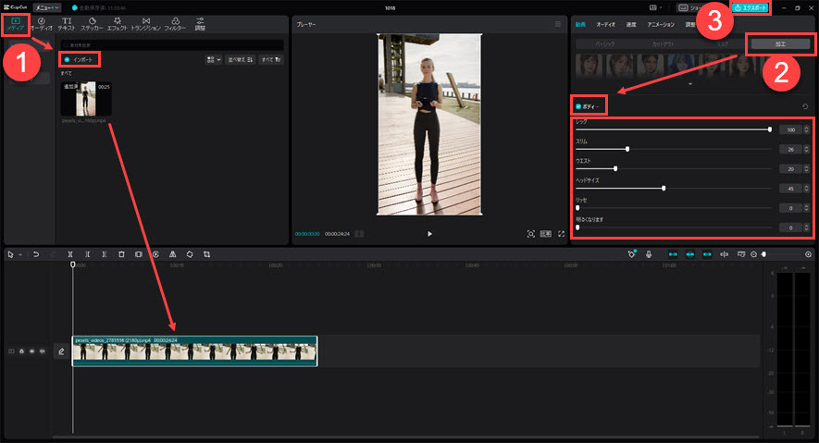Image resolution: width=819 pixels, height=443 pixels.
Task: Mute the video track audio
Action: [x=43, y=351]
